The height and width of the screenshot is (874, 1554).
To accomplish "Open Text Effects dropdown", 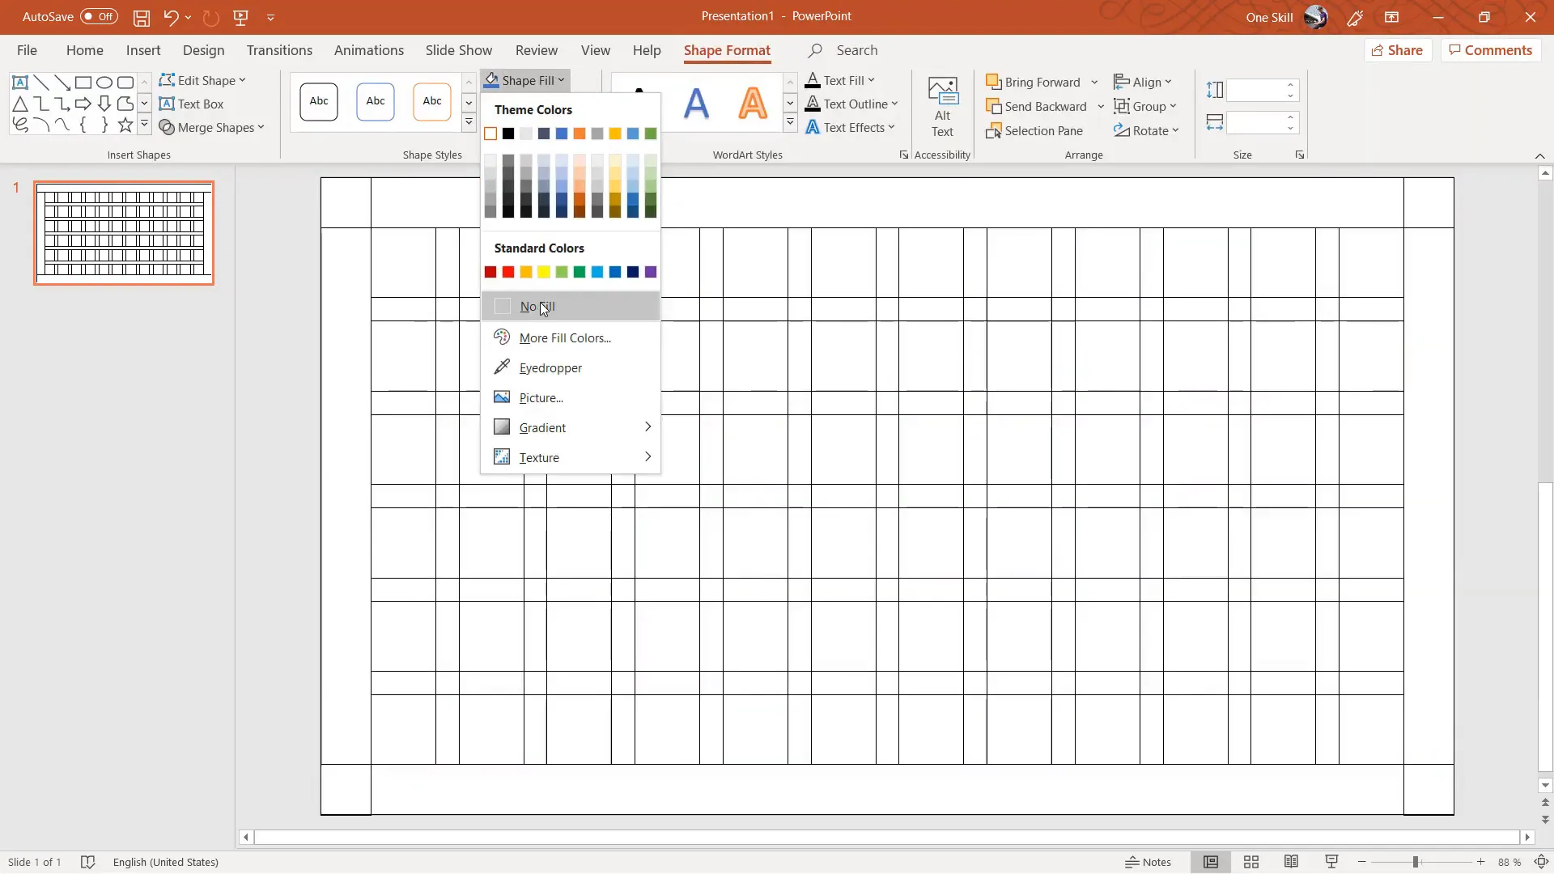I will (851, 127).
